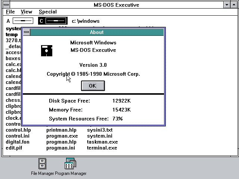Select the file control.ini
The width and height of the screenshot is (239, 179).
(x=18, y=136)
